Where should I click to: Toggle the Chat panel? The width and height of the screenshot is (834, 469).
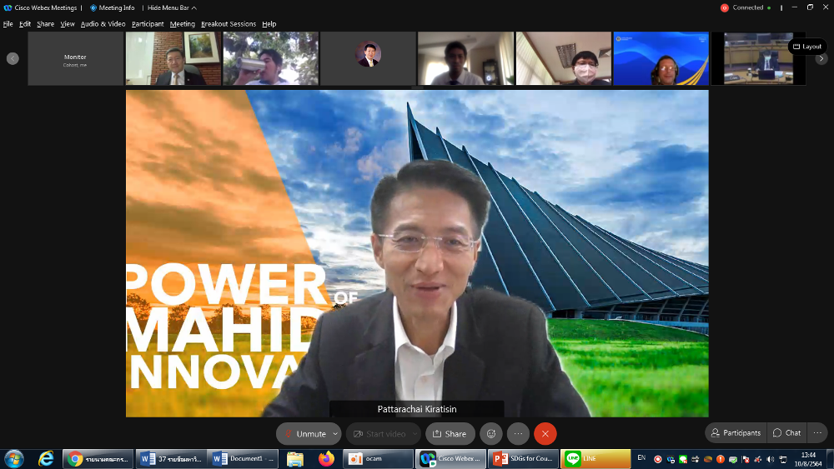pyautogui.click(x=786, y=433)
